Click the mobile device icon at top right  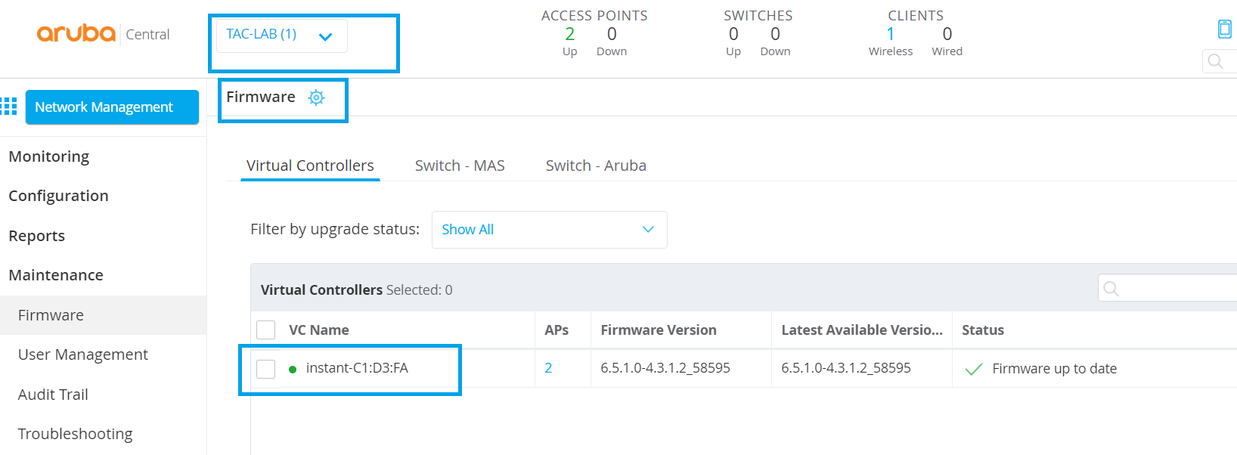pyautogui.click(x=1224, y=29)
